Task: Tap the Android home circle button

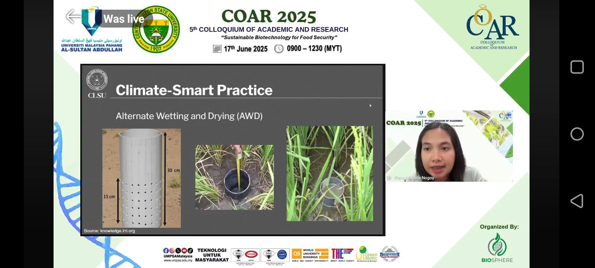Action: [x=577, y=134]
